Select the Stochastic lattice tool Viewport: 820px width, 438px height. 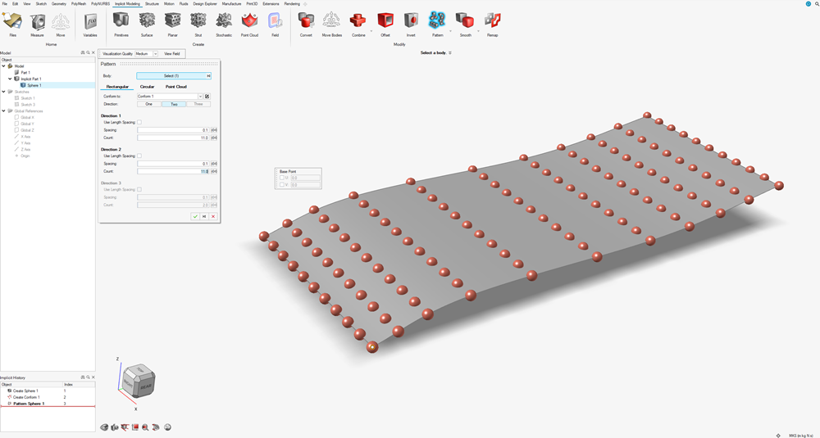point(223,22)
